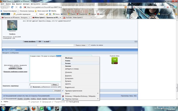
Task: Click the browser back arrow button
Action: pyautogui.click(x=3, y=7)
